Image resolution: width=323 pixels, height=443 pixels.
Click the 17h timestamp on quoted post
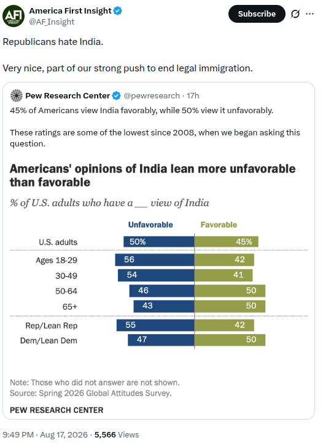[193, 96]
